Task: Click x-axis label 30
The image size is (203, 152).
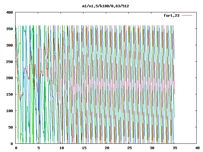Action: click(152, 148)
